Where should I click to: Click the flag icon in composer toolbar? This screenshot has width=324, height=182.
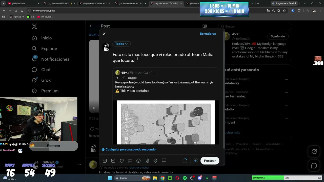coord(164,161)
